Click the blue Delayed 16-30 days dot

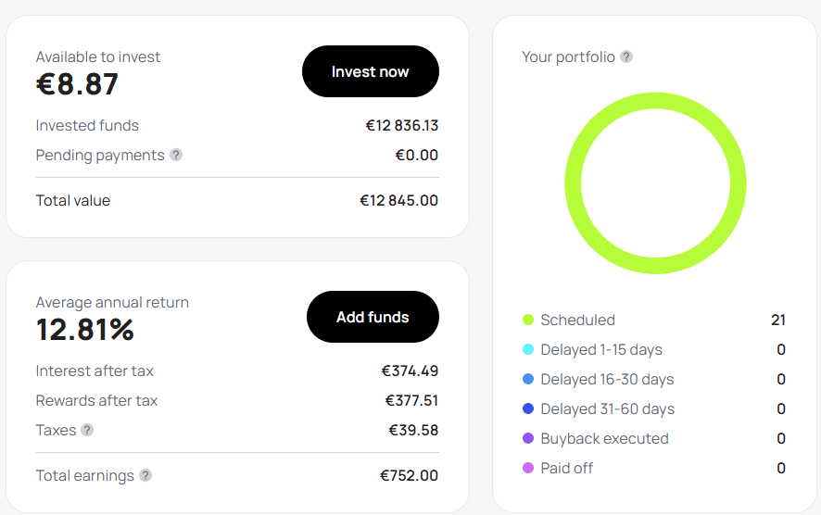528,379
